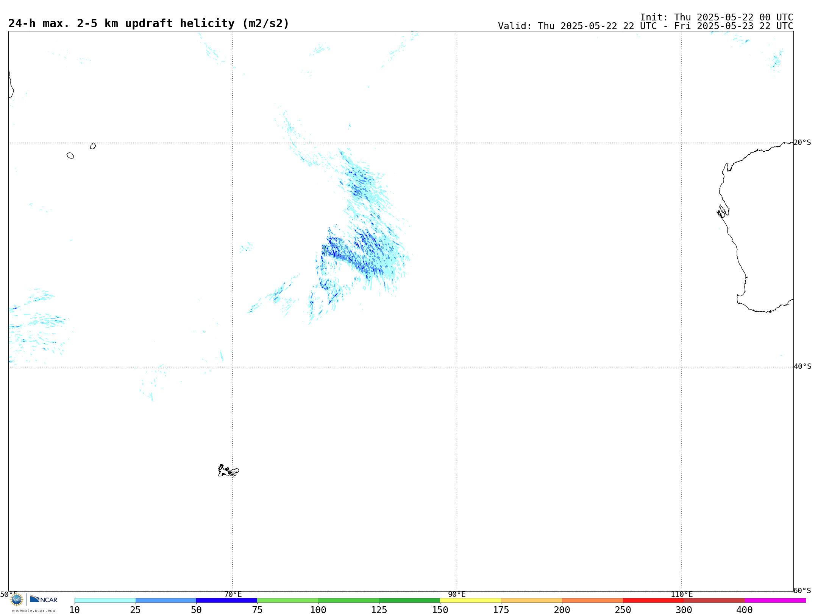Click the colorbar tick label 50
Viewport: 818px width, 615px height.
coord(197,610)
